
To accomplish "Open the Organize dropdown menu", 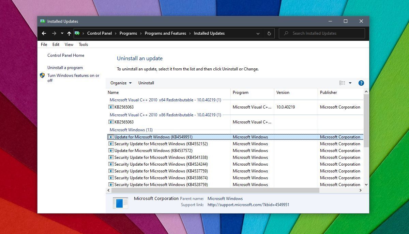I will tap(121, 83).
